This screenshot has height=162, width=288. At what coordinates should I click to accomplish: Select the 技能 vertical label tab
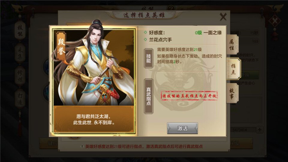click(148, 58)
